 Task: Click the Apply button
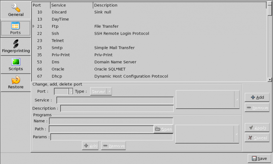click(x=257, y=128)
